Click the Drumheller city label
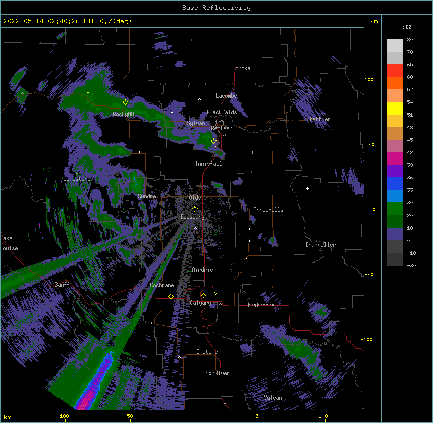The height and width of the screenshot is (423, 433). click(x=320, y=245)
